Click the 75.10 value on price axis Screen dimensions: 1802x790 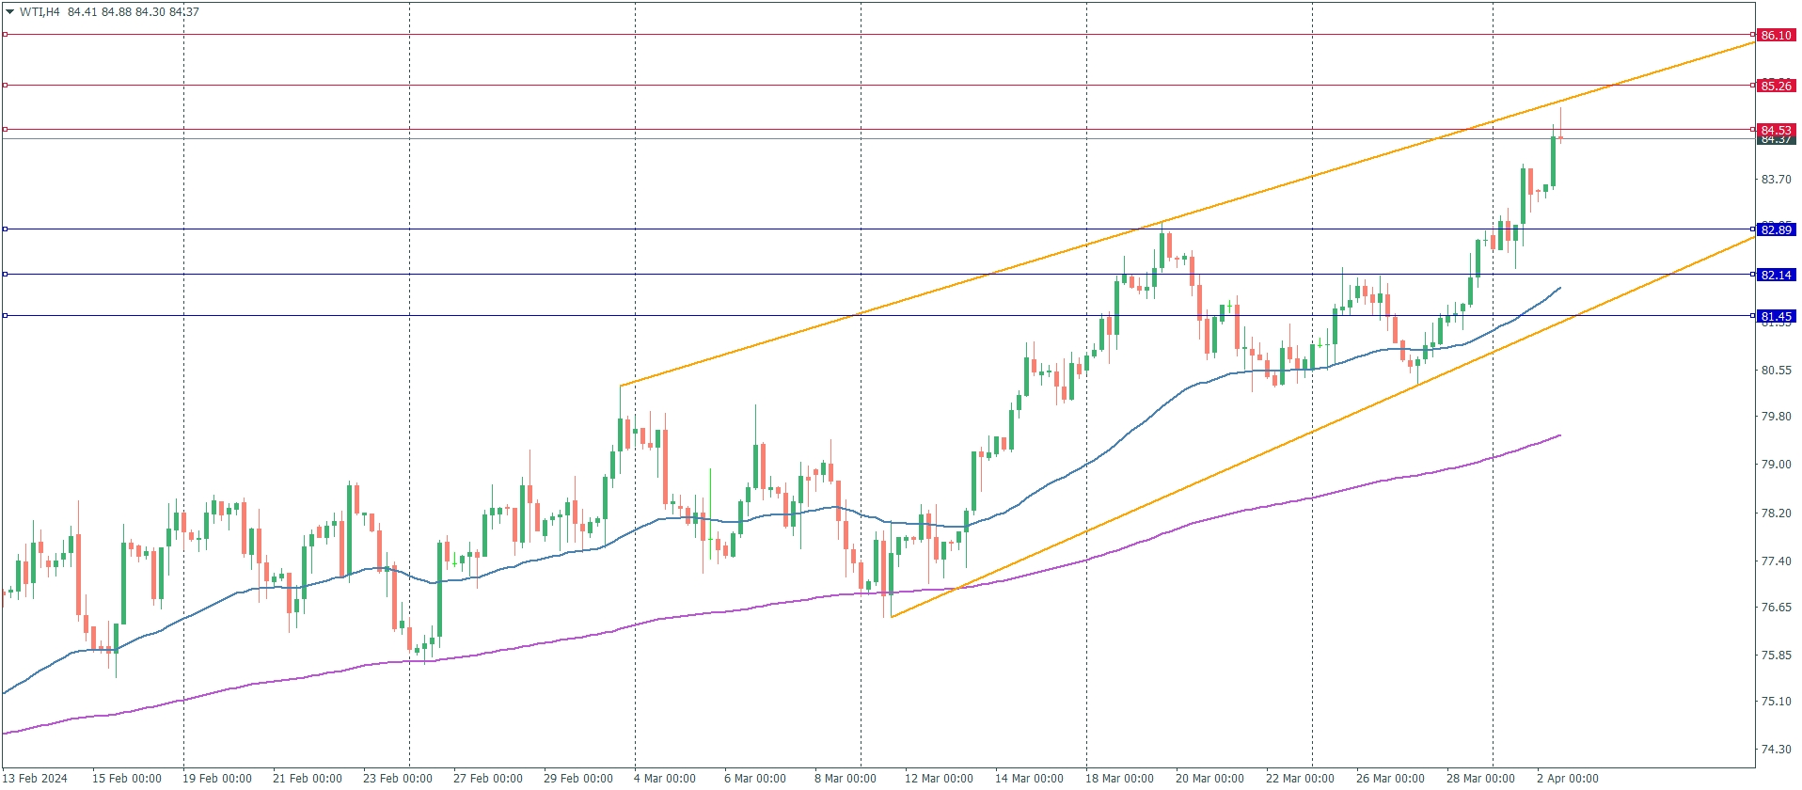tap(1776, 702)
